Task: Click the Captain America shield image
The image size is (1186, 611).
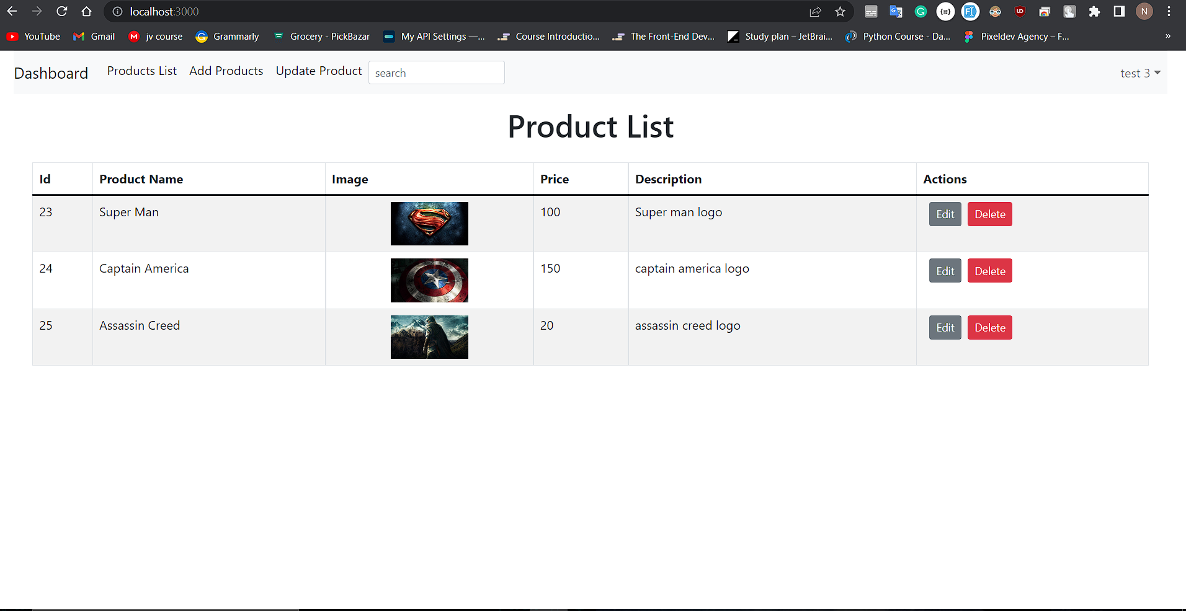Action: click(x=429, y=280)
